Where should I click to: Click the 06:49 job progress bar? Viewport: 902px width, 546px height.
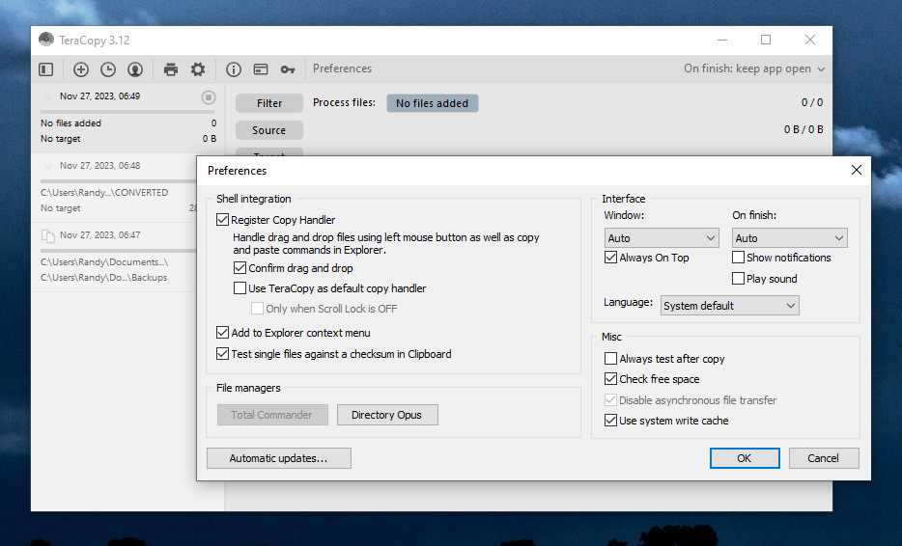(127, 112)
